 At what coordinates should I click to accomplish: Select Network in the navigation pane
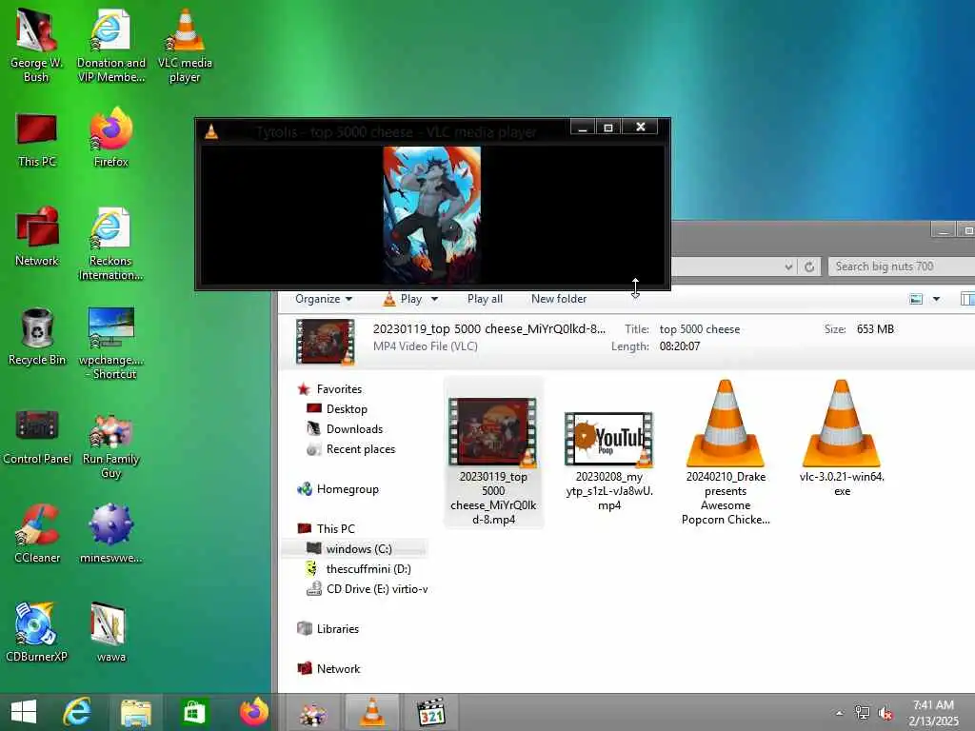(338, 669)
